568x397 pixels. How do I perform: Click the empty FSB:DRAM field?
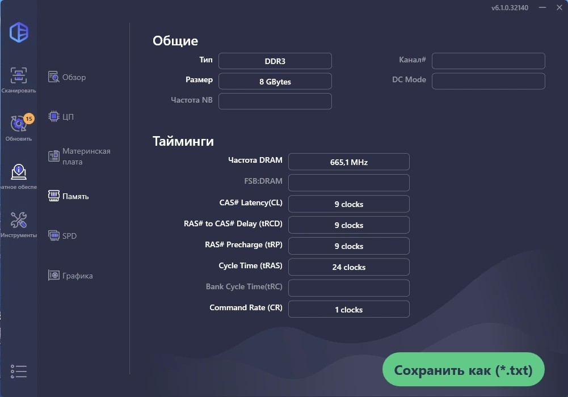tap(349, 183)
